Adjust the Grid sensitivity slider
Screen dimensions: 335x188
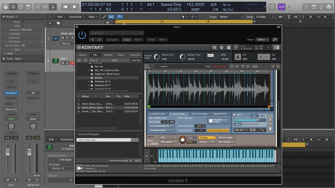(x=250, y=120)
